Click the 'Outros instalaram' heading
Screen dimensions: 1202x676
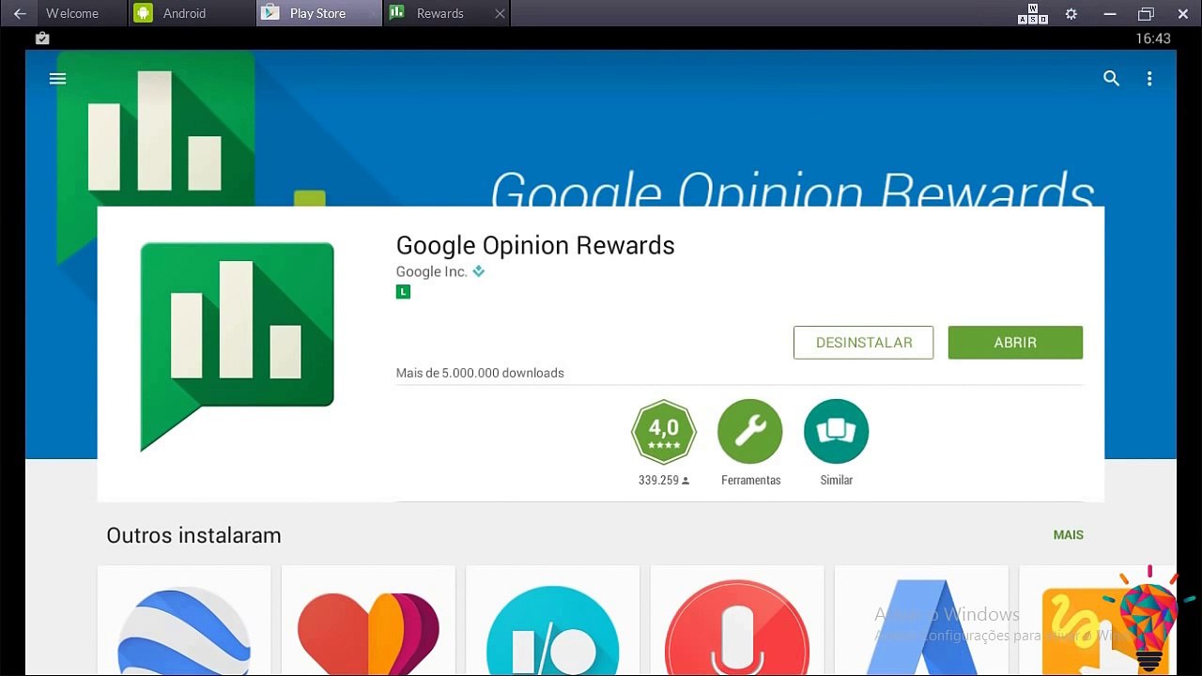pyautogui.click(x=193, y=535)
